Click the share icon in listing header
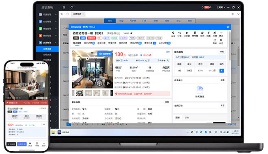 tap(179, 33)
